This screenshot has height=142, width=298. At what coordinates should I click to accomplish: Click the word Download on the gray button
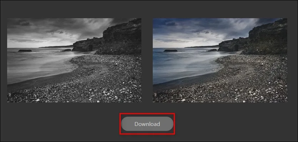[147, 124]
